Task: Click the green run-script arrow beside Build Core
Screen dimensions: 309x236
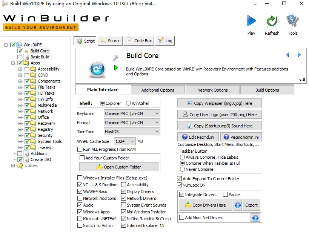Action: click(x=116, y=68)
